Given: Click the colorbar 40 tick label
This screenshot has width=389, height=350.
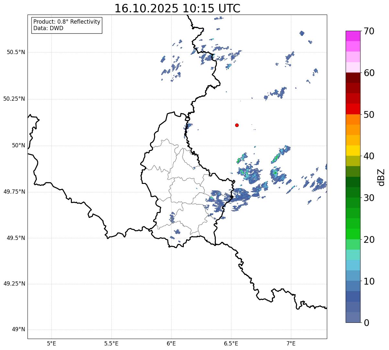Looking at the screenshot, I should point(369,156).
